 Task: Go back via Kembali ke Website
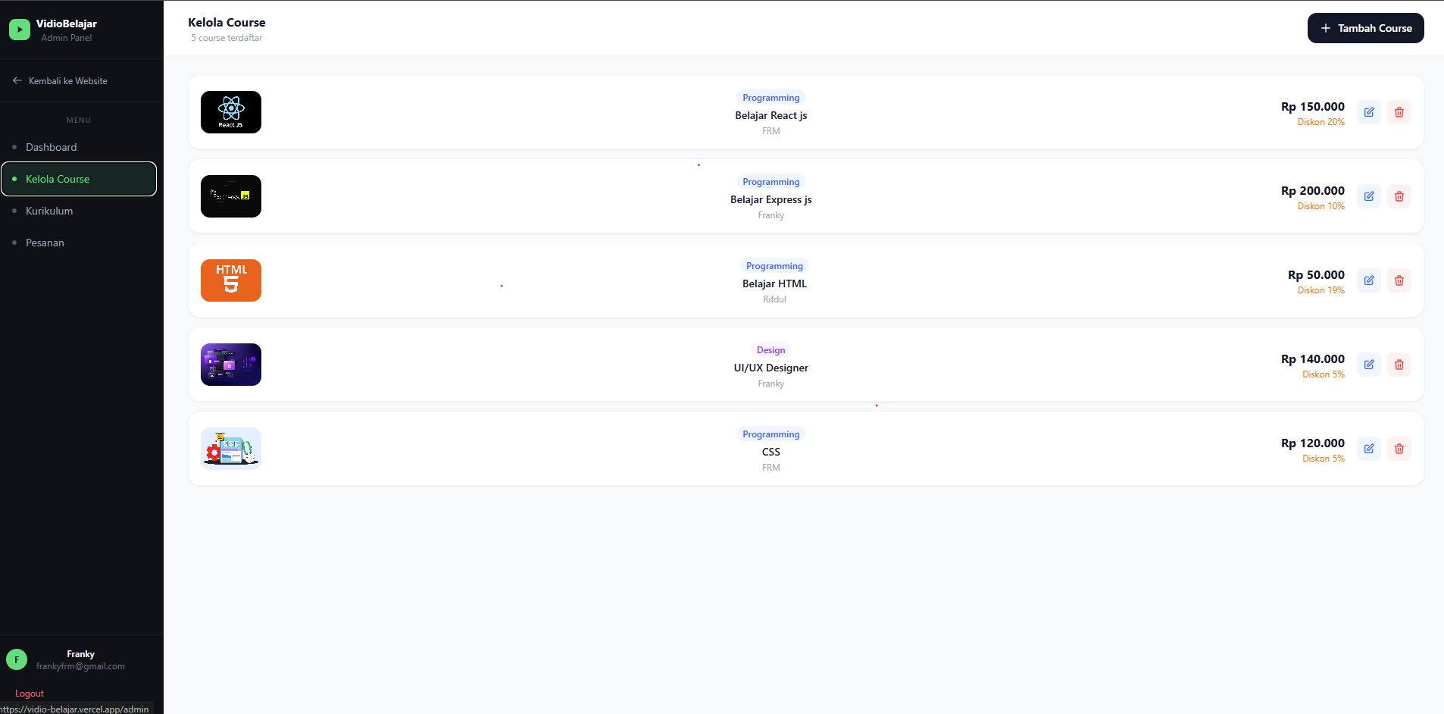pos(60,81)
